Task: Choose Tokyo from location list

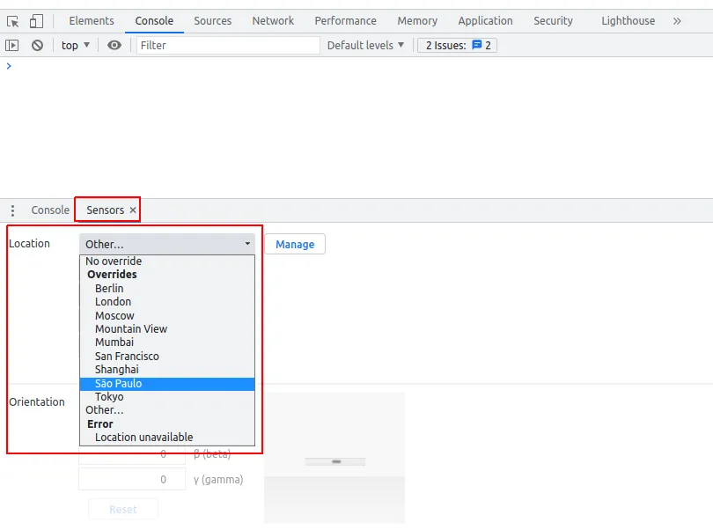Action: pos(167,397)
